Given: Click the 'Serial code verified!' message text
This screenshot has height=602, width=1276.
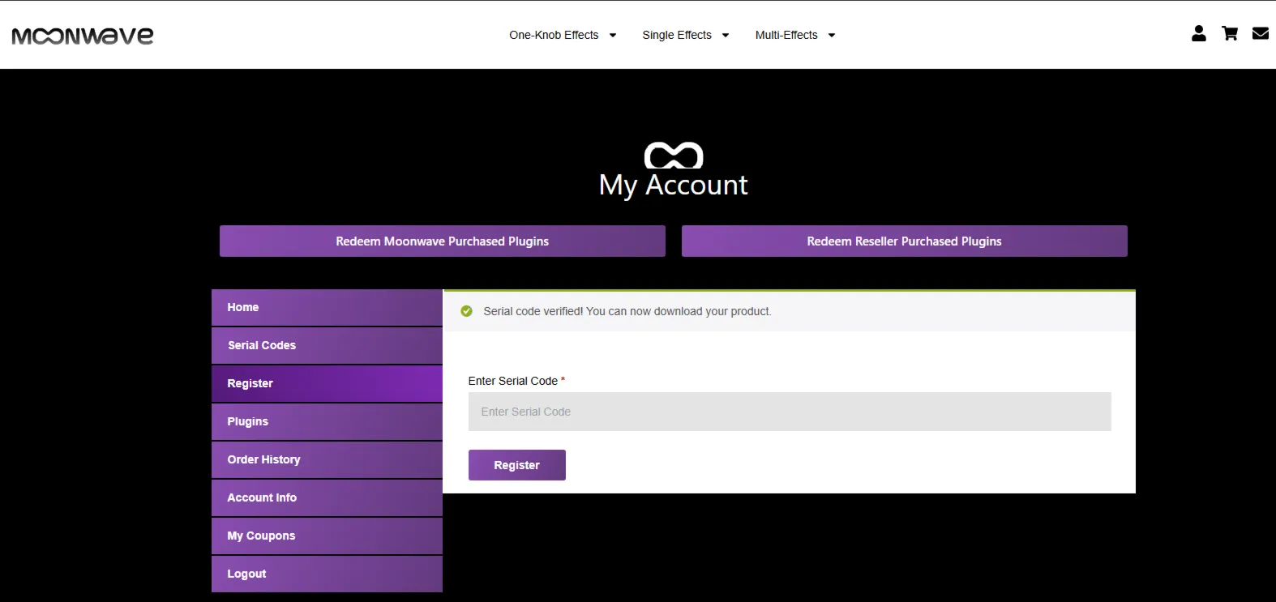Looking at the screenshot, I should (x=627, y=311).
